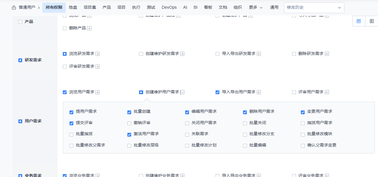
Task: Uncheck the 变更用户需求 checkbox
Action: 303,112
